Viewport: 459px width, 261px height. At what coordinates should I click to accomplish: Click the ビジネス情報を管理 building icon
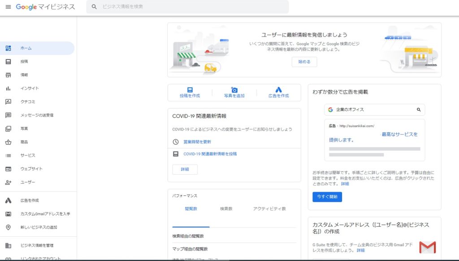point(8,245)
